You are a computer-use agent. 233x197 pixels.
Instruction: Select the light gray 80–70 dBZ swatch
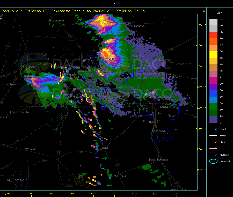click(213, 22)
